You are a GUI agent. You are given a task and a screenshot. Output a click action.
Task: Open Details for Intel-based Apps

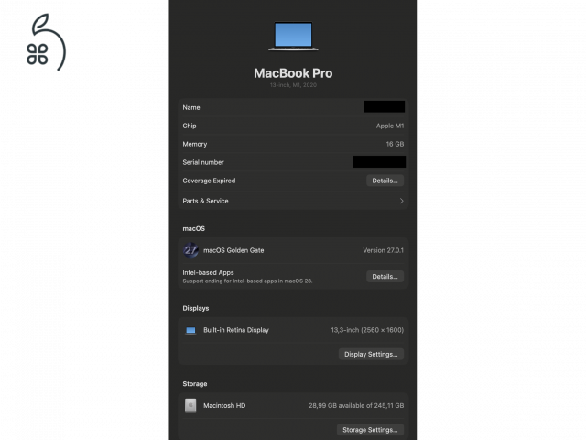[x=385, y=277]
